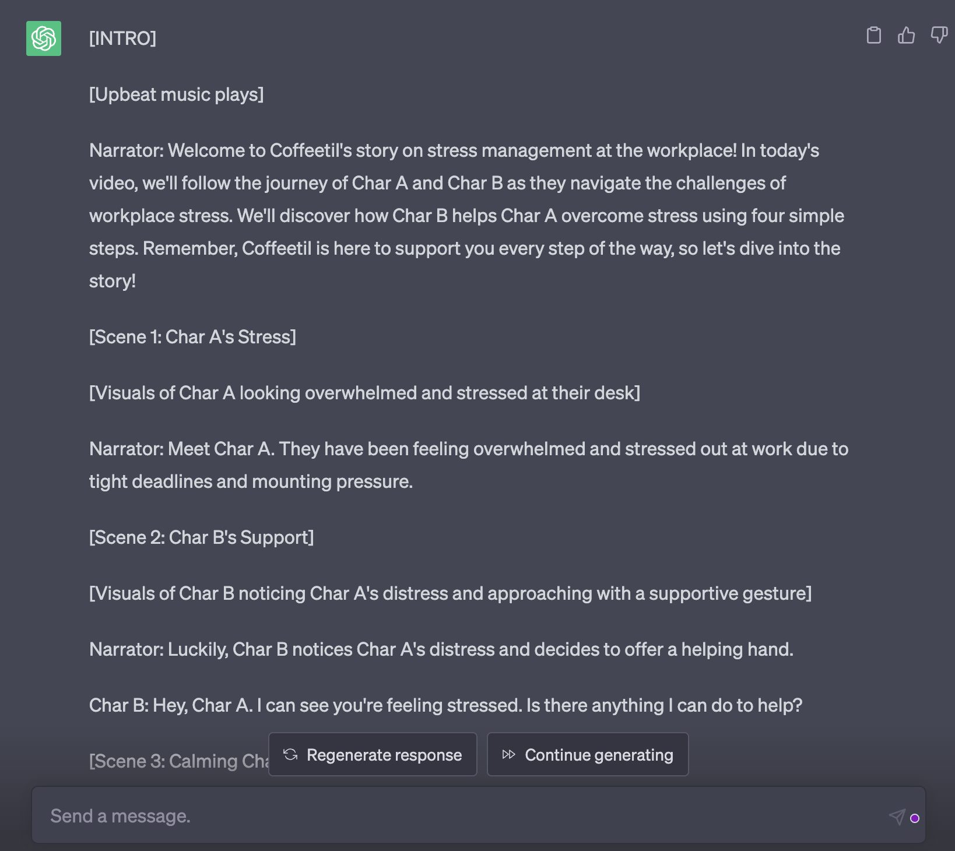955x851 pixels.
Task: Click the double-arrow continue icon
Action: pyautogui.click(x=508, y=755)
